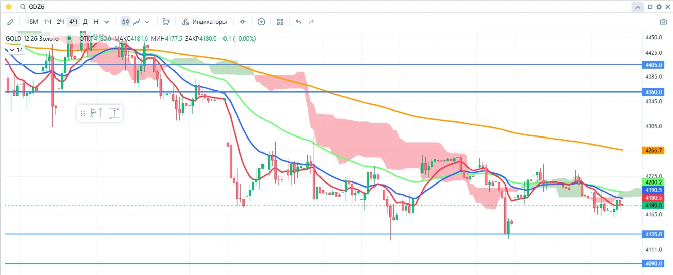673x275 pixels.
Task: Click the green 4200.2 indicator value label
Action: point(654,182)
